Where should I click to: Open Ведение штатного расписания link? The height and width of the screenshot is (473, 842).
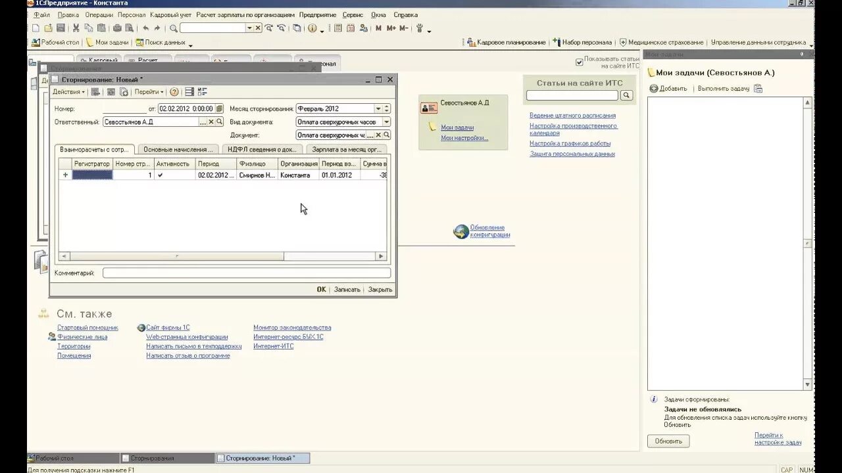coord(572,116)
